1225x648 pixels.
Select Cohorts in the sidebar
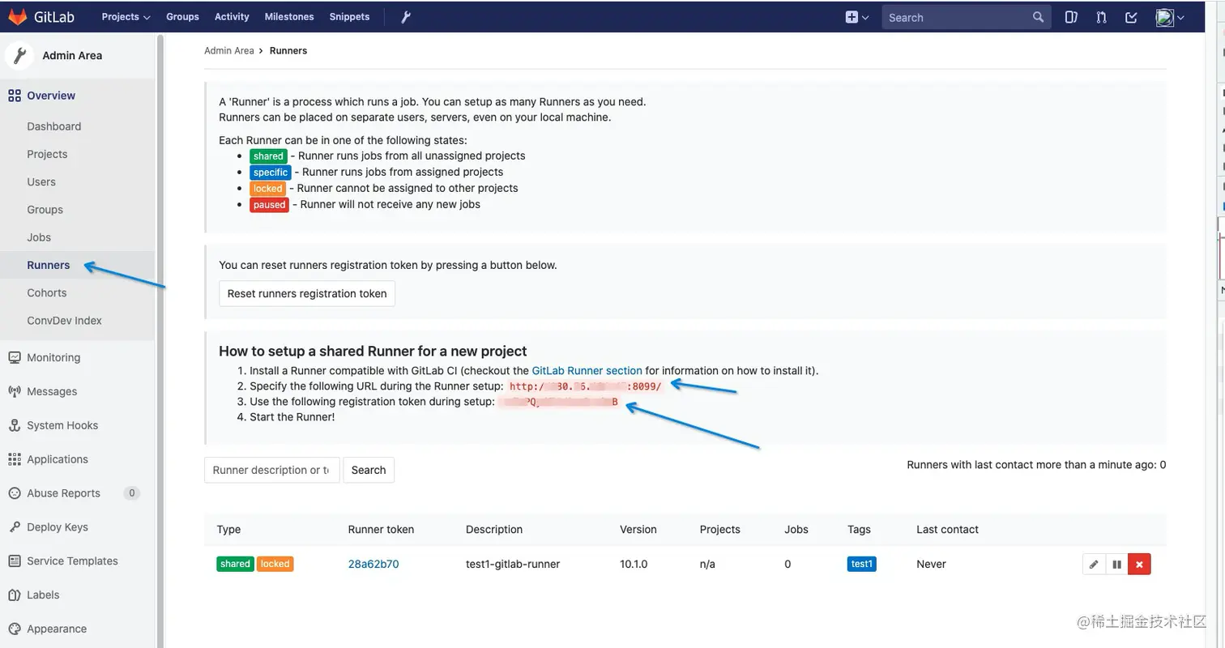pos(47,293)
